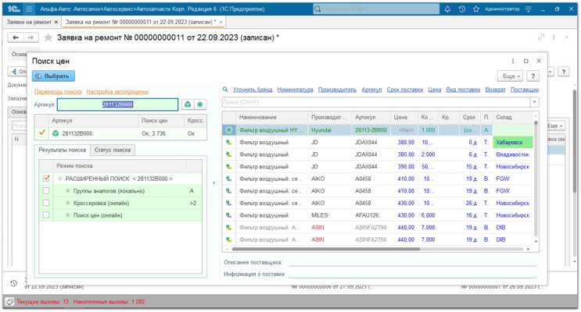Go back with the left arrow button
Screen dimensions: 581x312
(x=16, y=37)
